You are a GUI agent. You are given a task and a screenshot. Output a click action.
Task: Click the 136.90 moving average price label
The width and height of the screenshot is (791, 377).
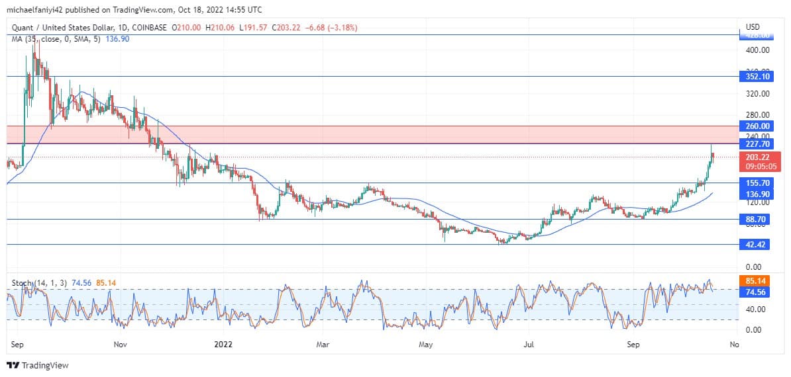click(x=757, y=194)
